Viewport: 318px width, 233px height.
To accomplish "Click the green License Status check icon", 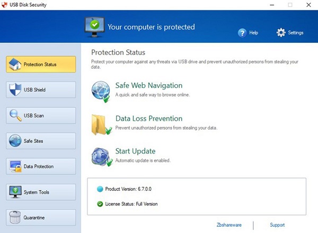I will tap(100, 204).
